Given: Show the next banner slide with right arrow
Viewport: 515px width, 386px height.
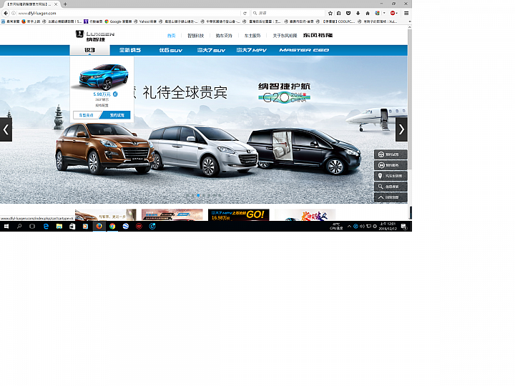Looking at the screenshot, I should (x=401, y=129).
